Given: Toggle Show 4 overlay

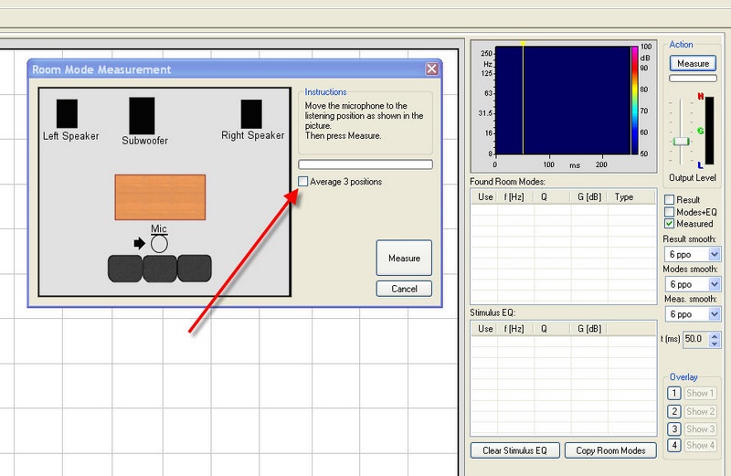Looking at the screenshot, I should click(700, 445).
